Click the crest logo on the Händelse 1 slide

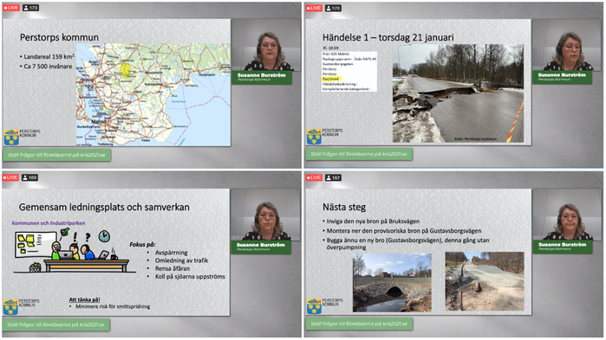pos(314,137)
